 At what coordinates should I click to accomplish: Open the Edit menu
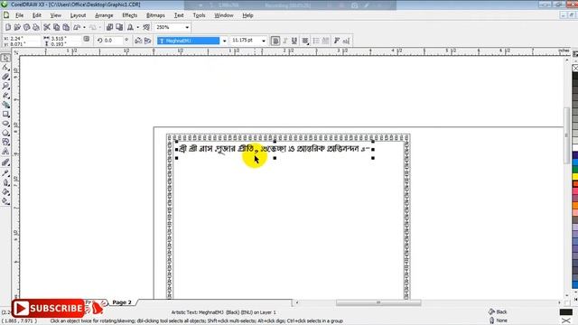[x=36, y=15]
